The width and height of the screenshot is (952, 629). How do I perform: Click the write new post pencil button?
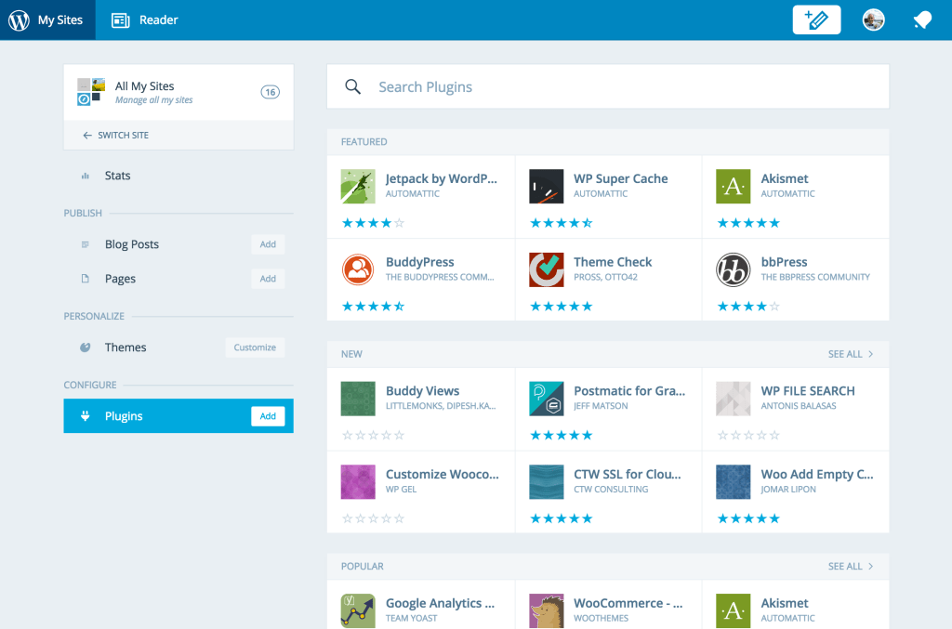point(816,20)
